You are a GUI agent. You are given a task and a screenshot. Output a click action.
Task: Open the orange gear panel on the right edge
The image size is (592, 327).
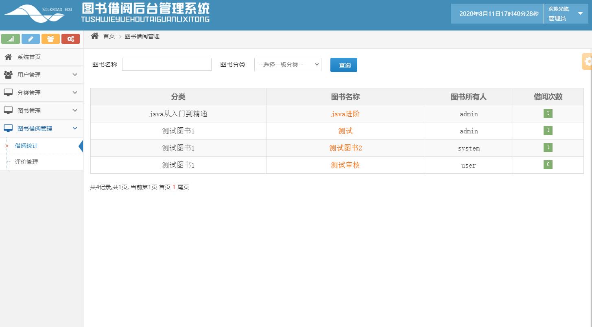[588, 61]
